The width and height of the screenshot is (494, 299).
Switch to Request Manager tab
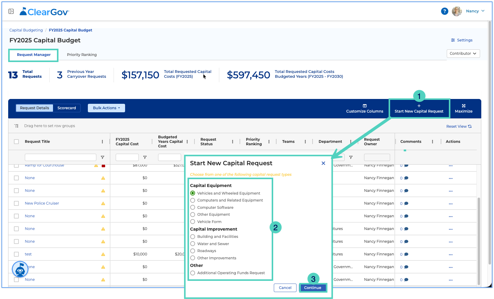click(34, 55)
